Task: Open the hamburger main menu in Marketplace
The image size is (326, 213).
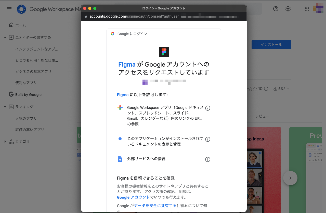Action: 9,9
